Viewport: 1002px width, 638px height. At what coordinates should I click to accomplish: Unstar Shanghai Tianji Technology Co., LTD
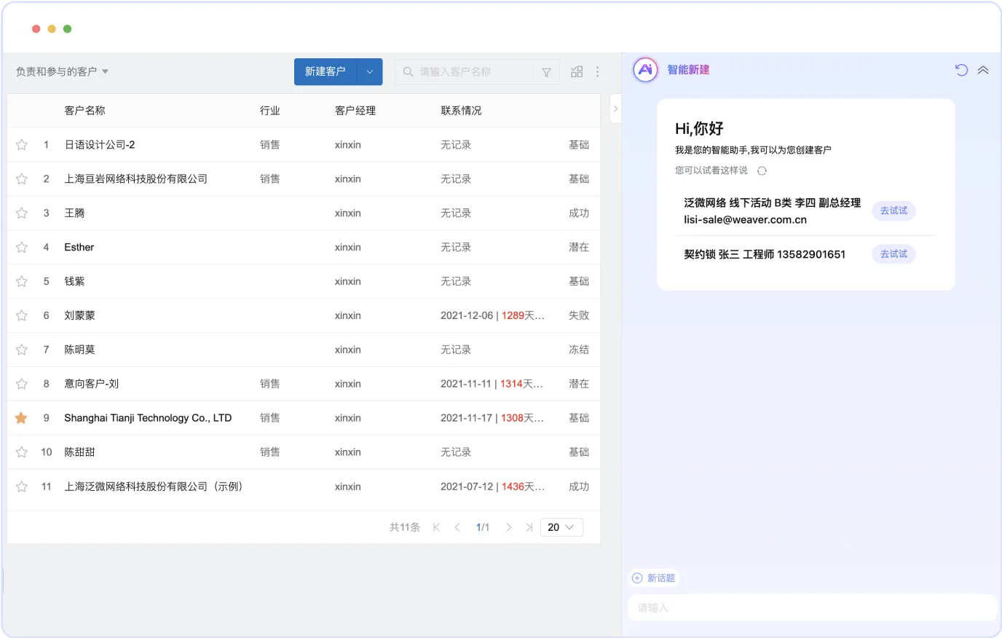pyautogui.click(x=21, y=418)
